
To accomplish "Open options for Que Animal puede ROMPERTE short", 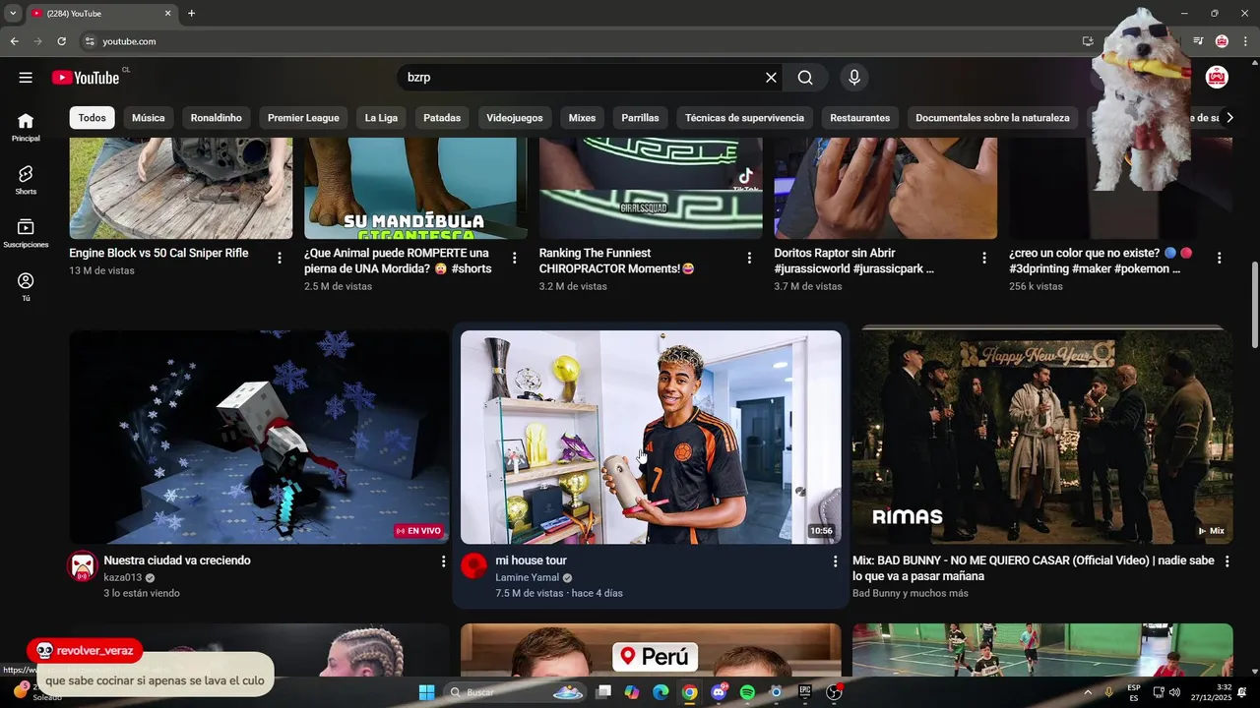I will (514, 258).
